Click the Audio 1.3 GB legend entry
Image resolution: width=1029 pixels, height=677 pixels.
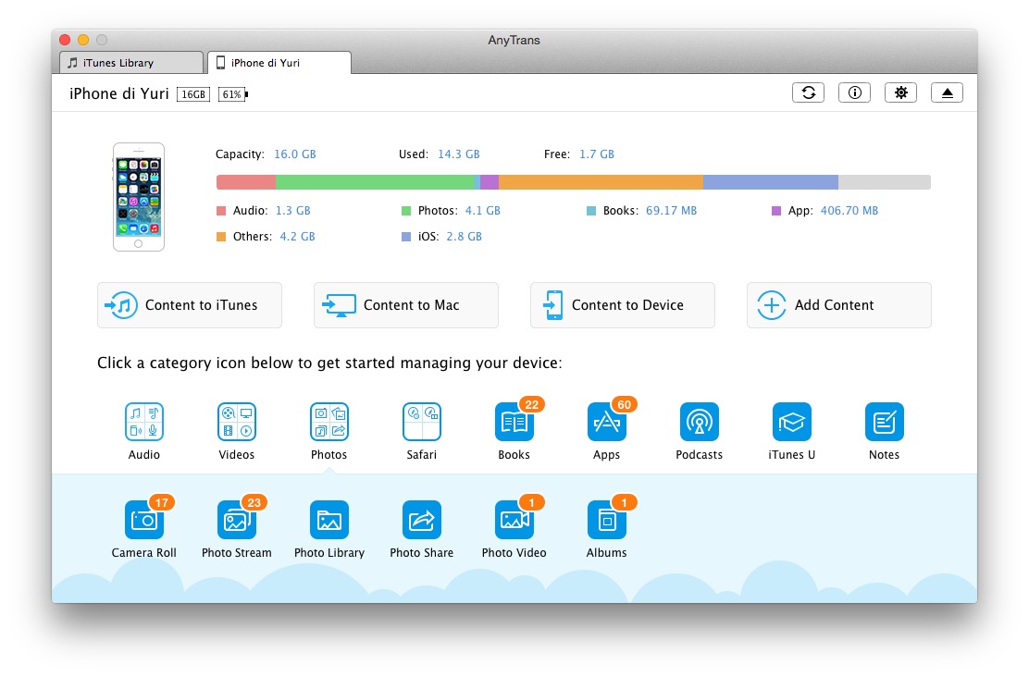click(264, 211)
